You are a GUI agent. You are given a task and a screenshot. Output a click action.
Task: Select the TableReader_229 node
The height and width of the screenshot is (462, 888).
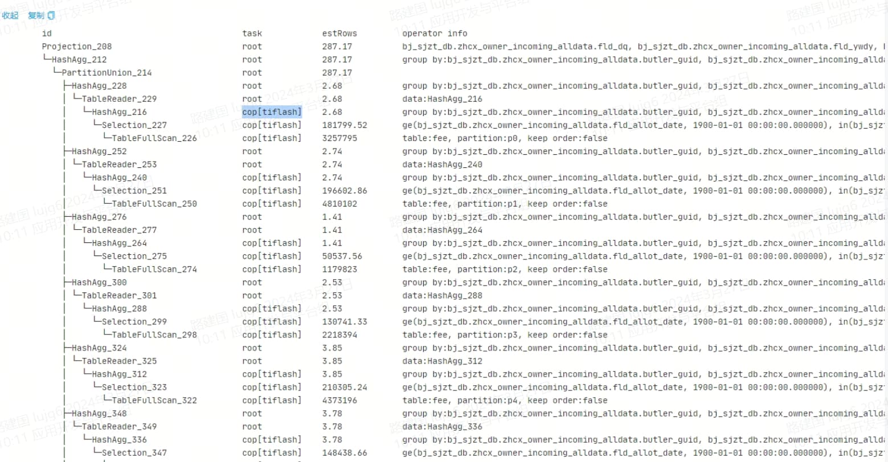119,99
